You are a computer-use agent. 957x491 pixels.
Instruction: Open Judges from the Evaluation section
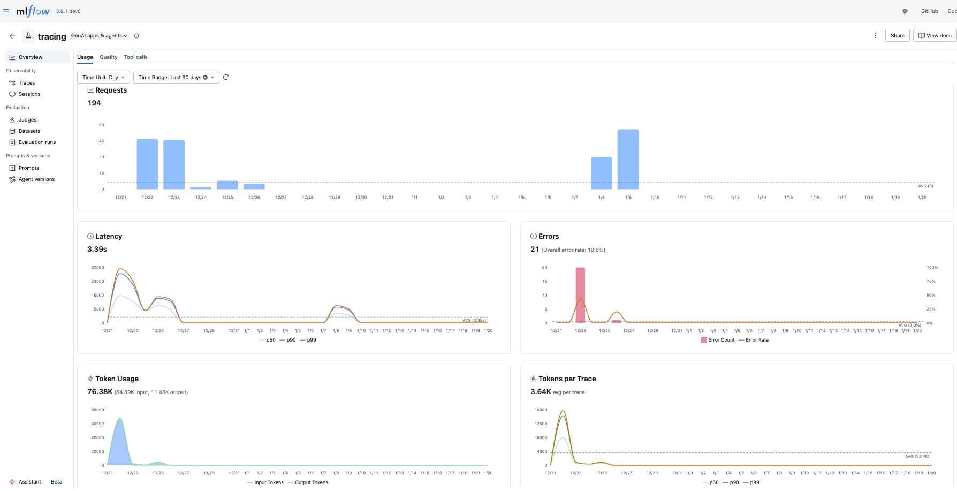(x=27, y=119)
